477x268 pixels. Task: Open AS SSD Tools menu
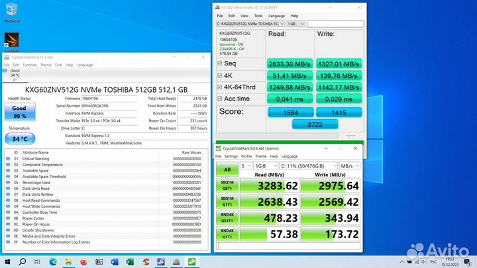pyautogui.click(x=258, y=16)
